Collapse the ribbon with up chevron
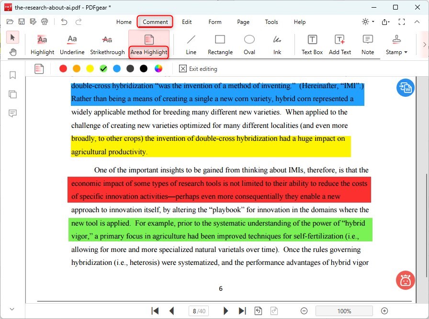 (417, 22)
